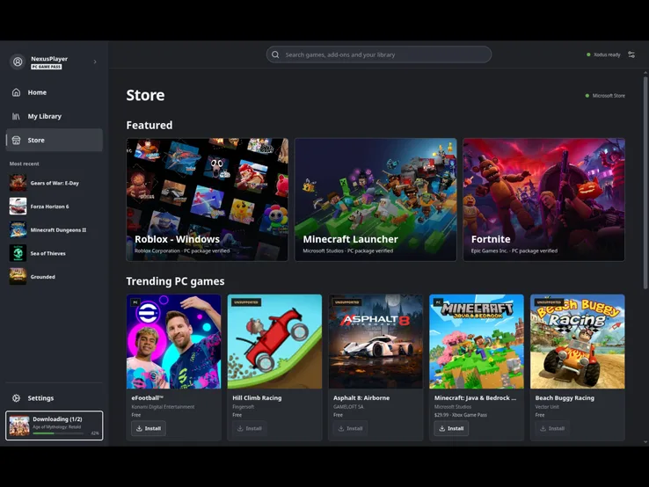Click Gears of War: E-Day thumbnail icon
This screenshot has height=487, width=649.
pos(18,183)
